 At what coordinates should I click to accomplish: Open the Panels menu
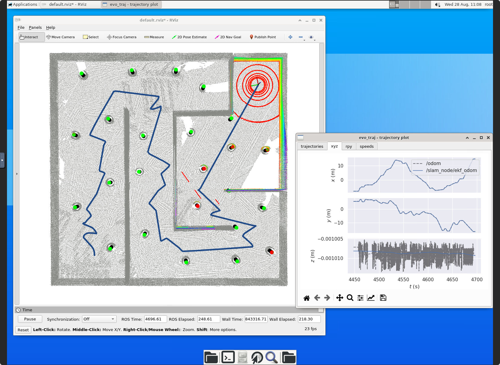click(x=35, y=28)
